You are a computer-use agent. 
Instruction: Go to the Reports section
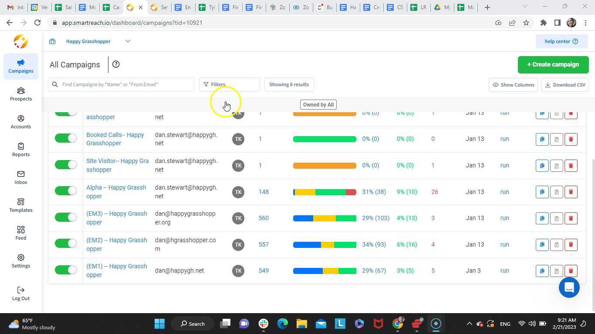(21, 150)
